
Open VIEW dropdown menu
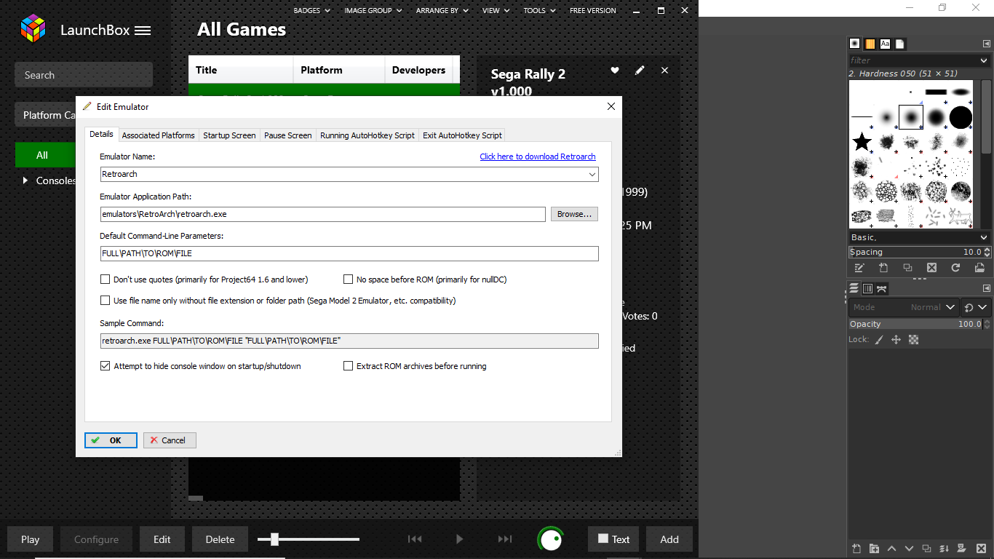click(x=496, y=11)
